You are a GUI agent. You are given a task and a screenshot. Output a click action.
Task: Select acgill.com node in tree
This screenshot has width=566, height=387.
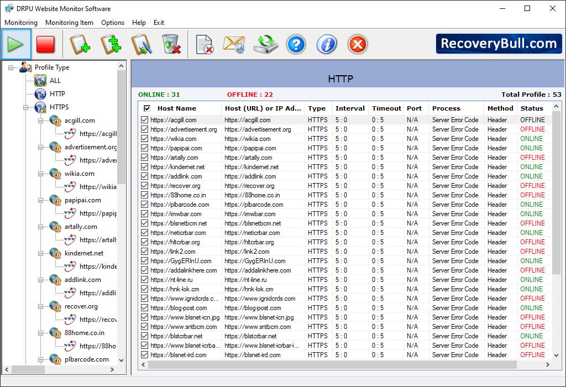tap(80, 121)
